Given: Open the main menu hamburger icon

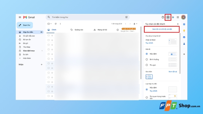Looking at the screenshot, I should tap(20, 17).
